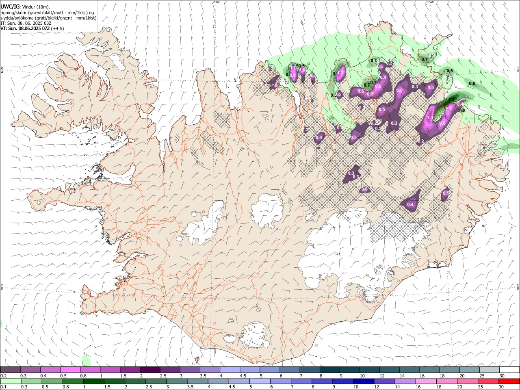
Task: Click the bright red rain swatch labeled 30
Action: [509, 381]
